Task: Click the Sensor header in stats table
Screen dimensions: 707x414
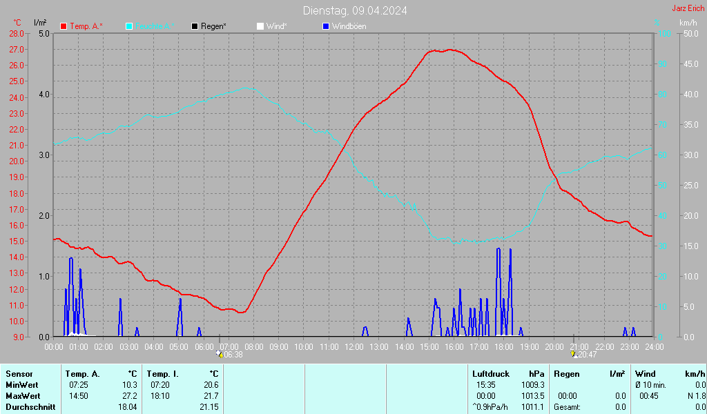Action: pyautogui.click(x=19, y=374)
